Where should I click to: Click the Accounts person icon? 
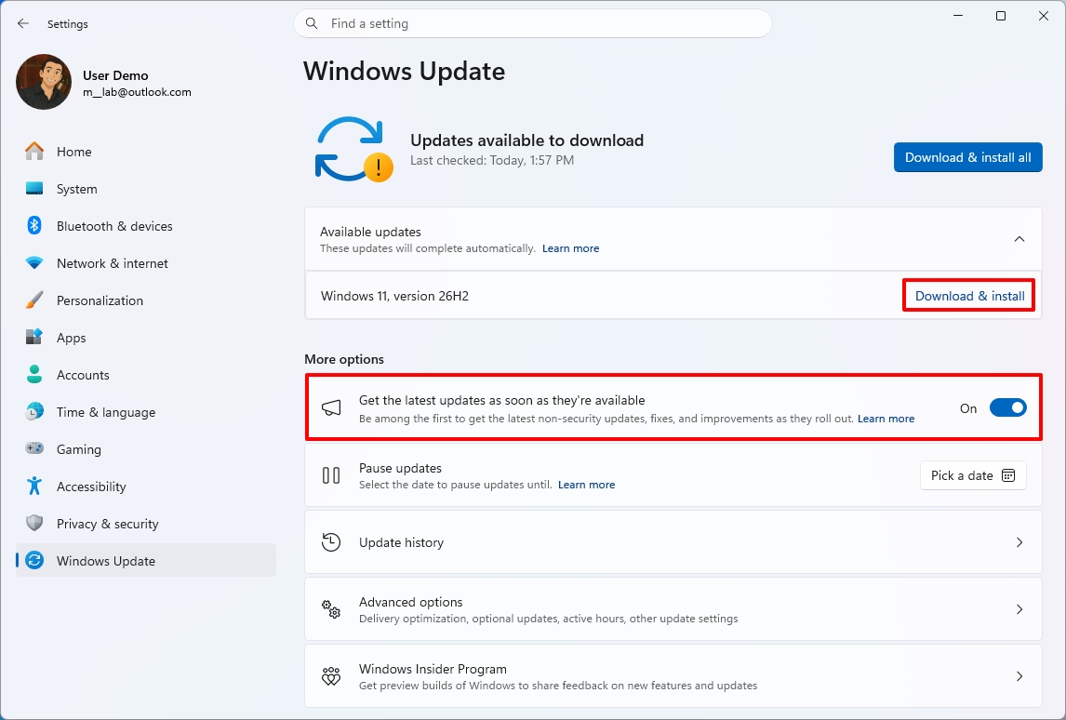34,375
